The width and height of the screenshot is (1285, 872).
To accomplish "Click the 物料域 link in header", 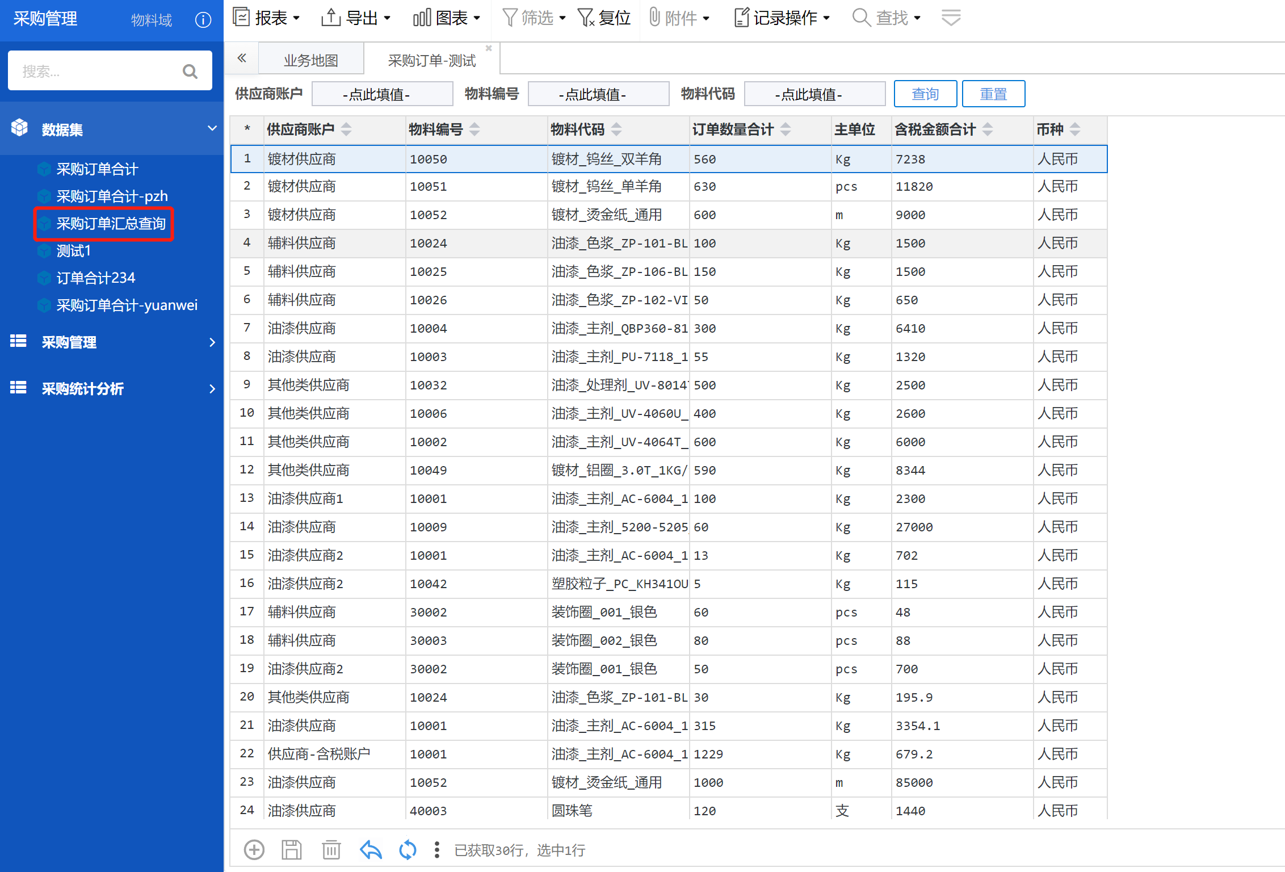I will tap(152, 20).
